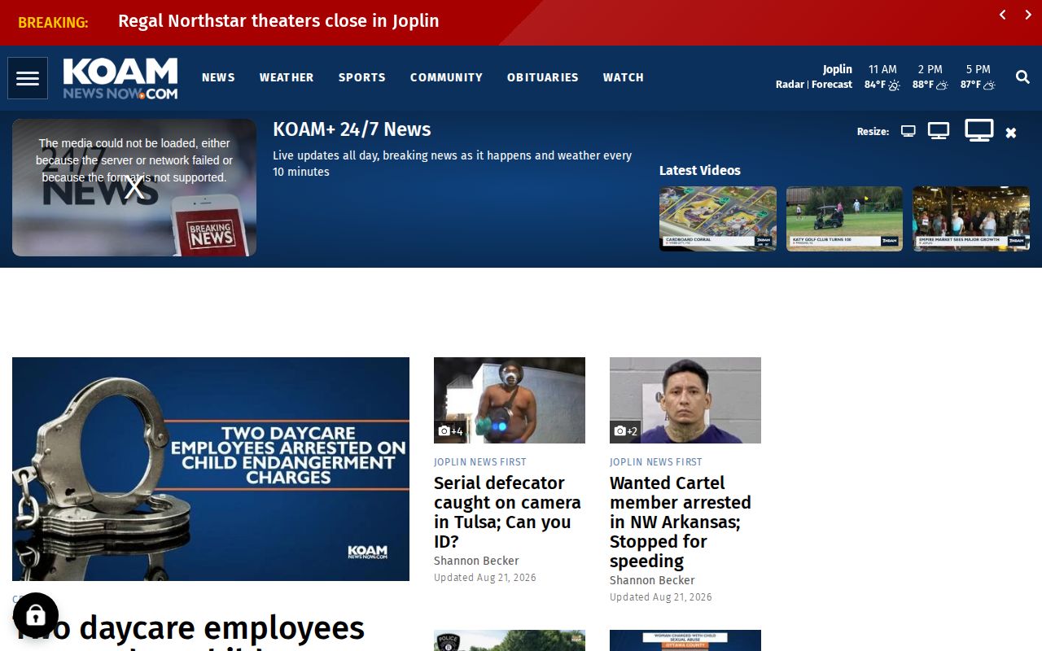Go to previous breaking news headline
This screenshot has width=1042, height=651.
click(x=1003, y=15)
